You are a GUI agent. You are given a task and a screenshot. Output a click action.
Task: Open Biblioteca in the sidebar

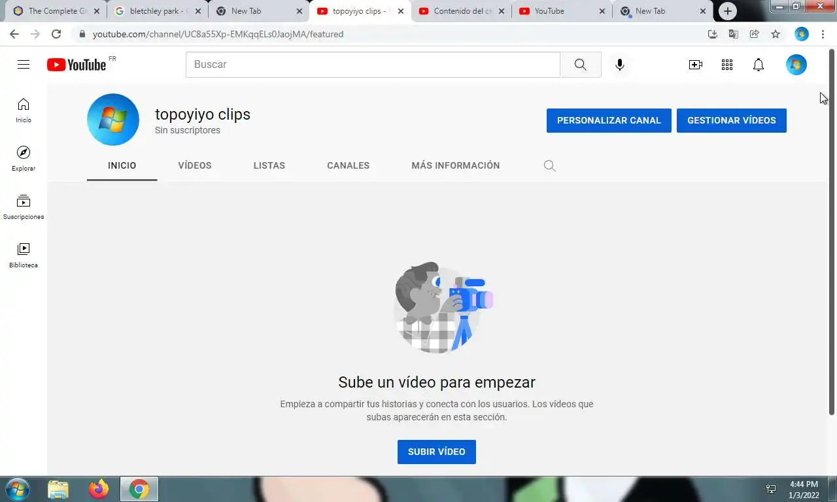pos(24,256)
